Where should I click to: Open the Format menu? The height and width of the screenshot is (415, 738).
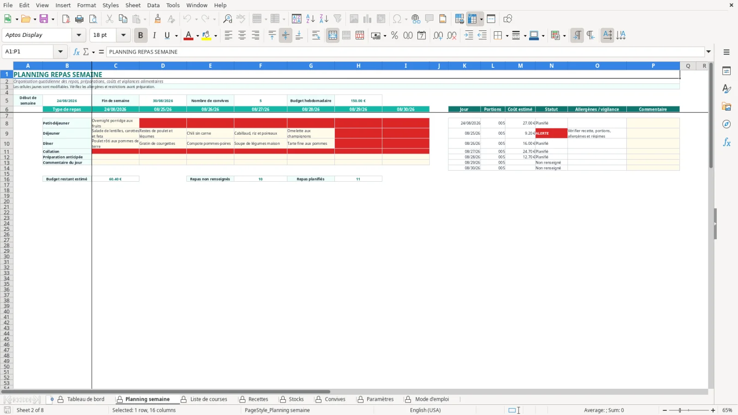86,5
